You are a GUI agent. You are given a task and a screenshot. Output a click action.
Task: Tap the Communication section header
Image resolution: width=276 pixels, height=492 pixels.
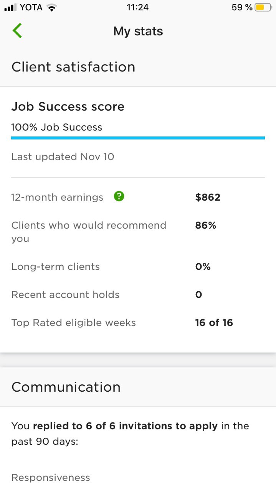66,387
